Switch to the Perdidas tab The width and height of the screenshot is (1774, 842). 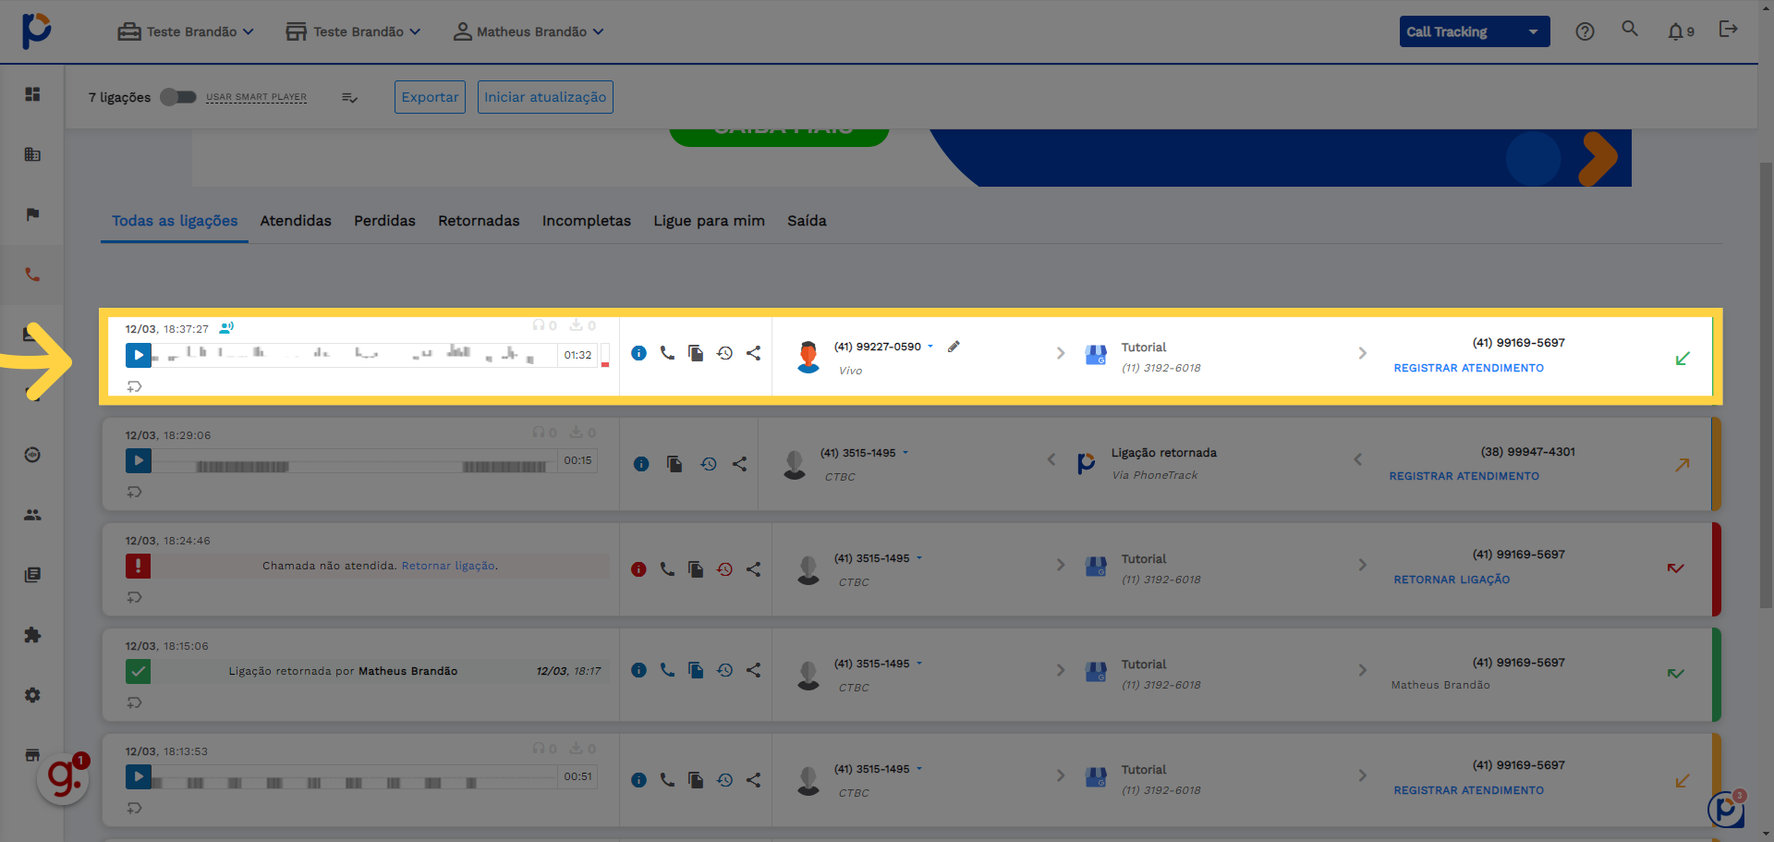[384, 221]
